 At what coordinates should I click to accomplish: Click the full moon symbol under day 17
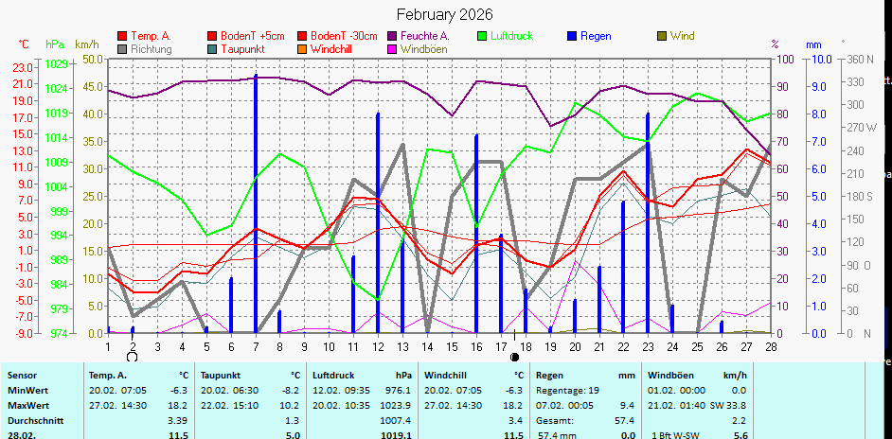pyautogui.click(x=514, y=358)
